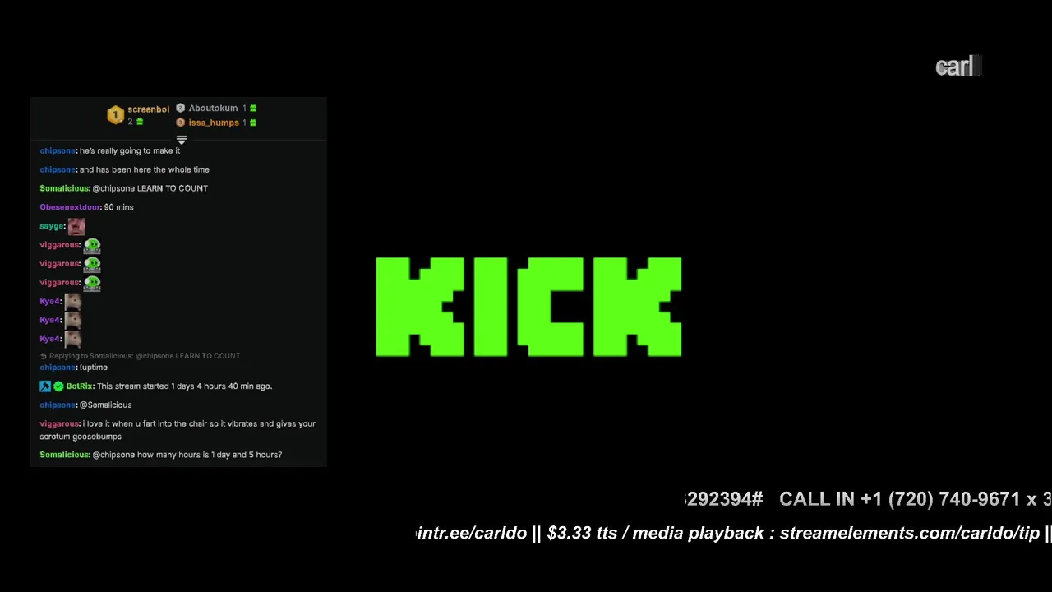1052x592 pixels.
Task: Click the green gift icon under screenboi
Action: tap(140, 122)
